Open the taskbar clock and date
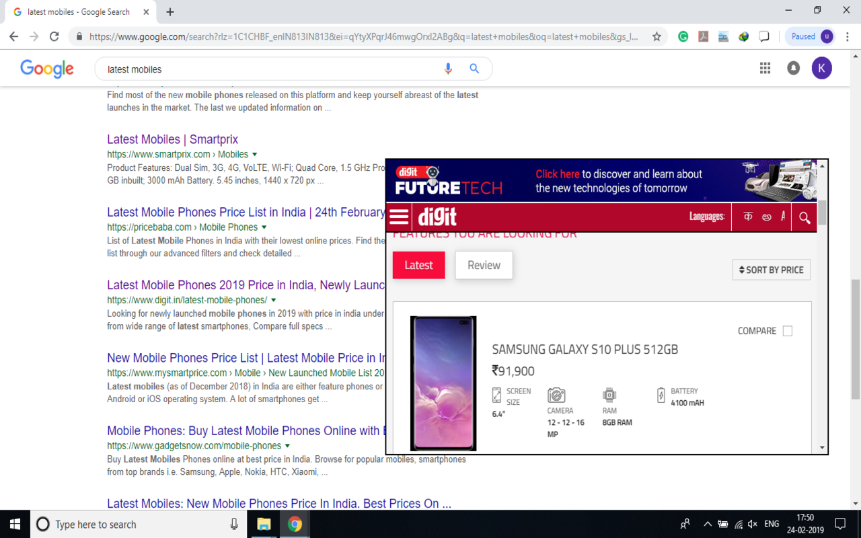The width and height of the screenshot is (861, 538). tap(805, 524)
